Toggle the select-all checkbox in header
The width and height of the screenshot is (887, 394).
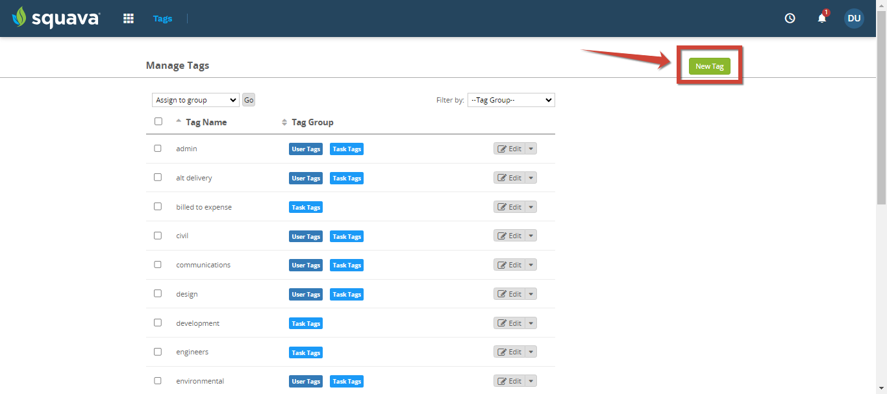(x=158, y=121)
